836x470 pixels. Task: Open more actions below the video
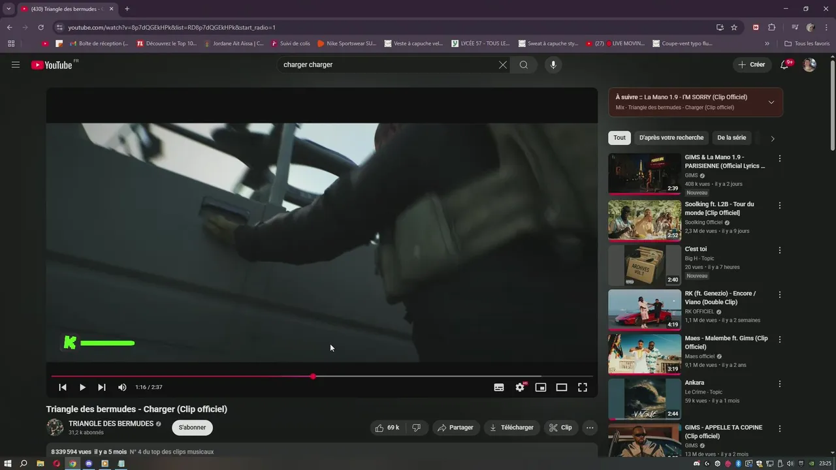click(590, 428)
